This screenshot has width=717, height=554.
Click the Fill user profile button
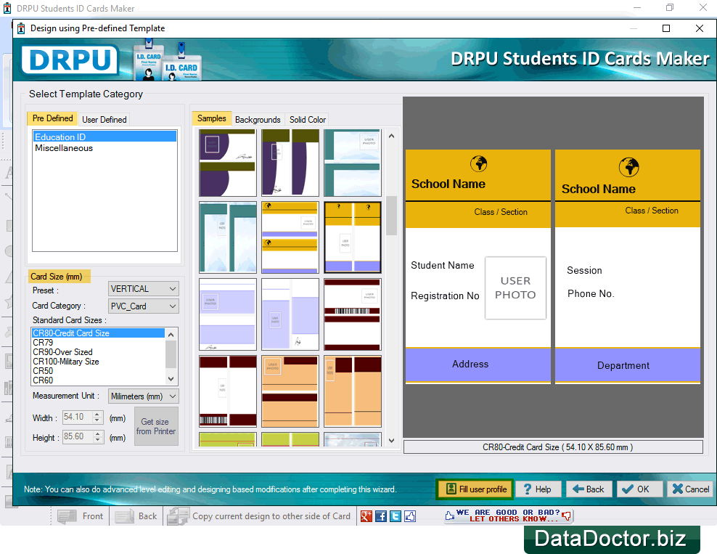475,489
